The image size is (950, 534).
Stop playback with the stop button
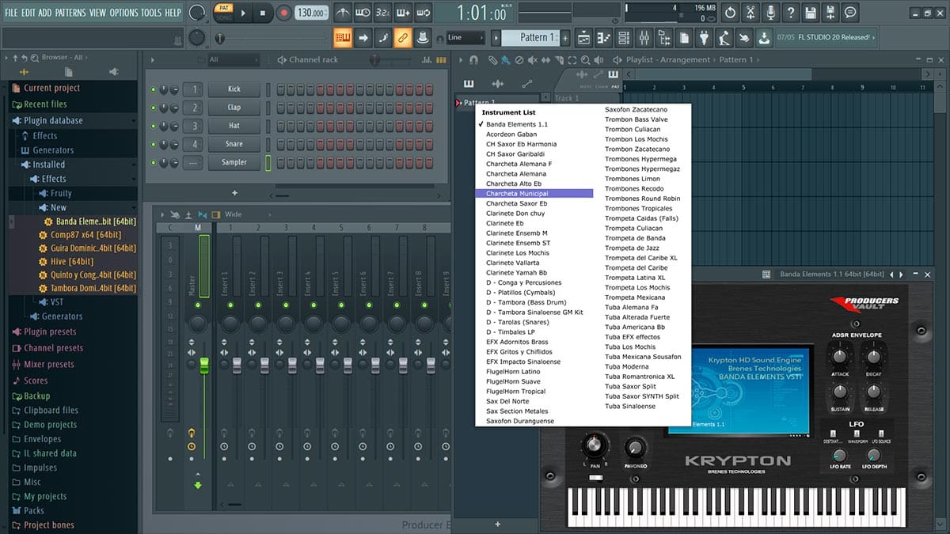[264, 13]
